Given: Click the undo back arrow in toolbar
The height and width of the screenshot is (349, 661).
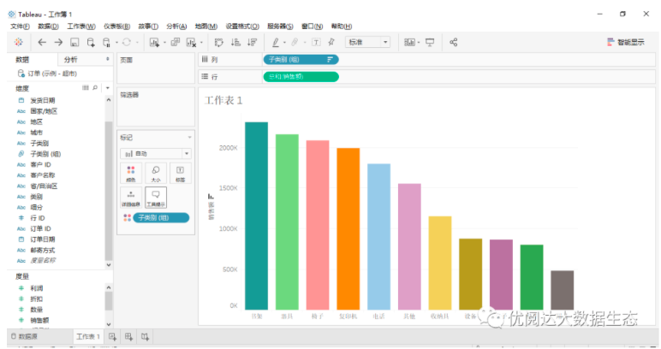Looking at the screenshot, I should pyautogui.click(x=43, y=42).
